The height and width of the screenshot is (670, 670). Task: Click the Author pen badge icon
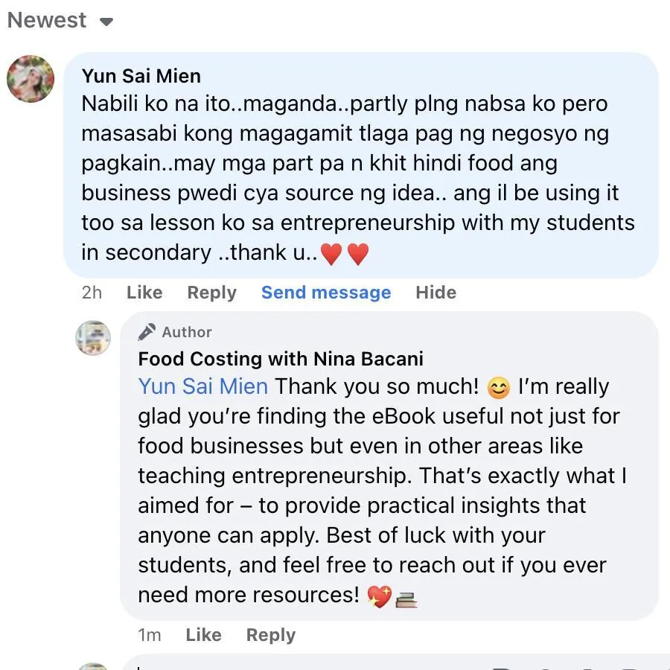click(147, 332)
